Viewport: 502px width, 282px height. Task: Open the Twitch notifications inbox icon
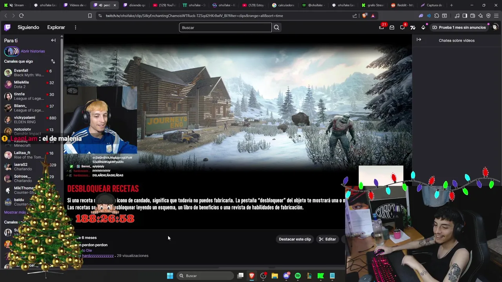click(x=392, y=27)
